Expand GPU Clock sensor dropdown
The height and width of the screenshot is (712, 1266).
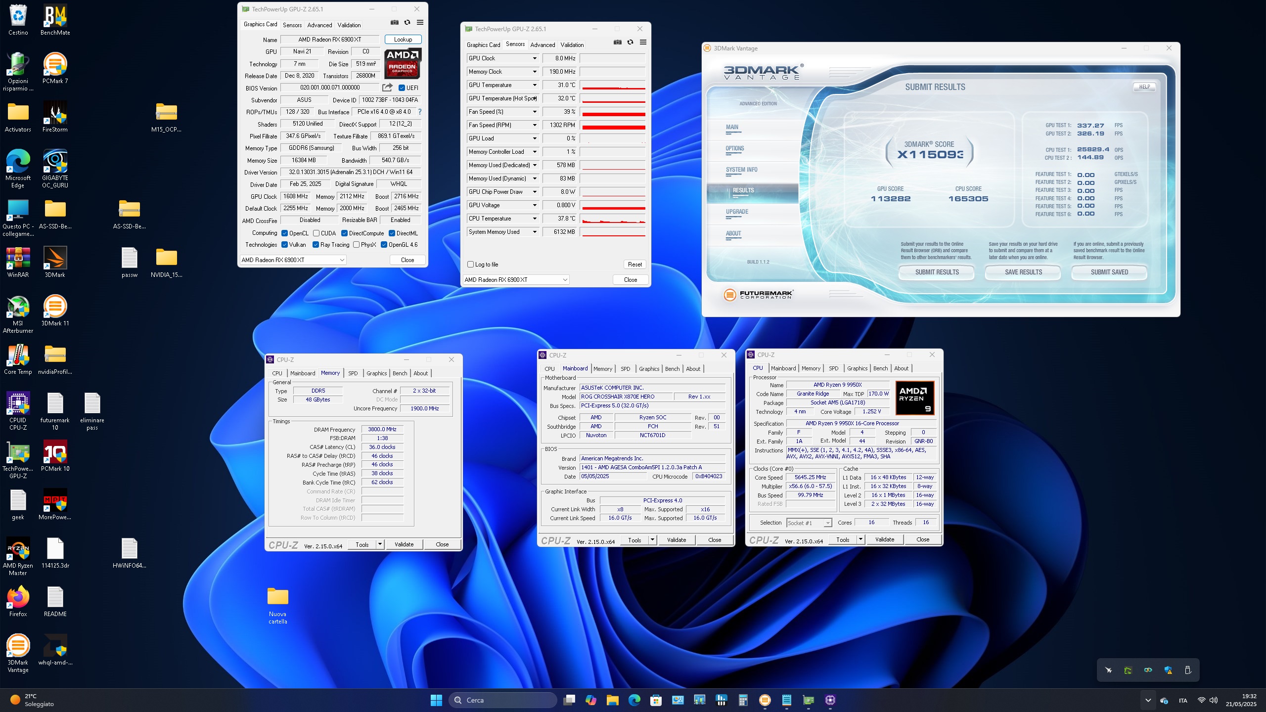[535, 58]
